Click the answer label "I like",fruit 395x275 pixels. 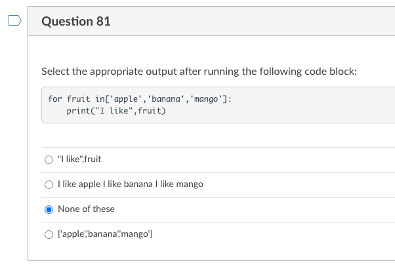coord(79,159)
